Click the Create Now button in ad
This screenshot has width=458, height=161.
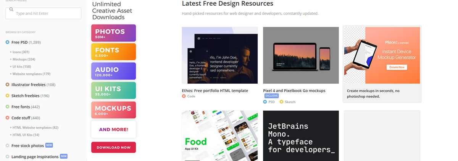pos(397,67)
